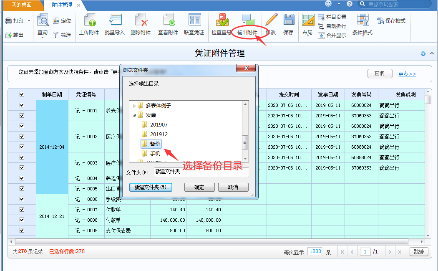Click the 输出附件 export attachment icon

point(247,20)
